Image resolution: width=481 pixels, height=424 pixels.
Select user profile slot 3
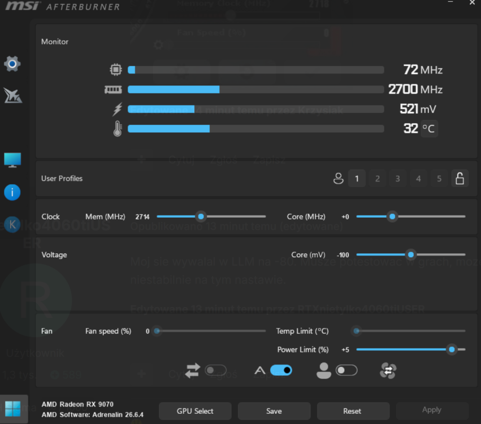click(397, 178)
